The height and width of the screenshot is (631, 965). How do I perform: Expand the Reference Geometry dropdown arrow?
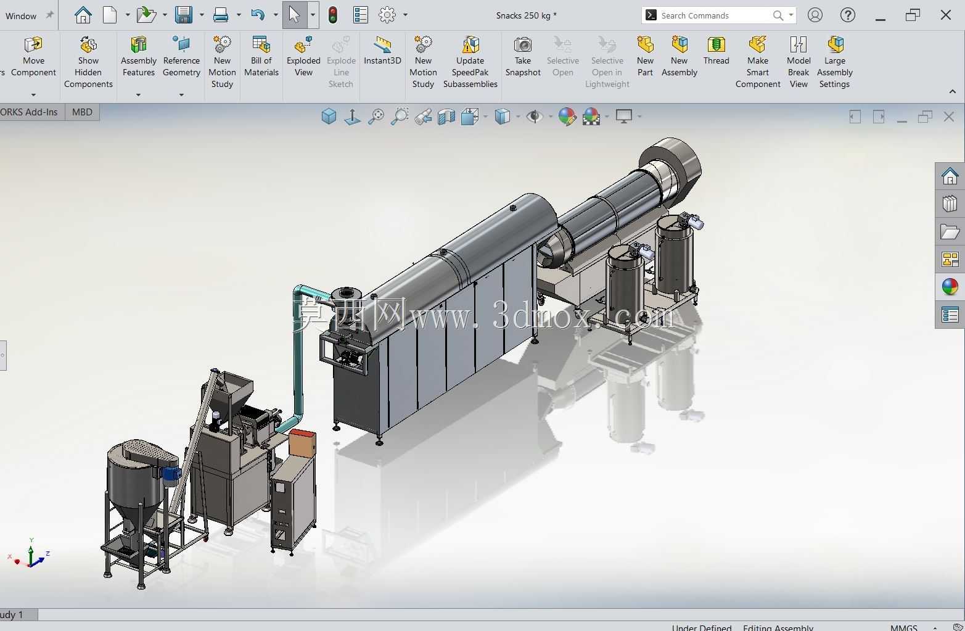pyautogui.click(x=181, y=95)
